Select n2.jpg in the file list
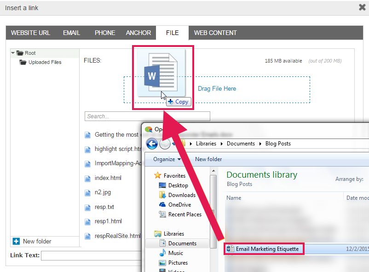 [x=103, y=192]
